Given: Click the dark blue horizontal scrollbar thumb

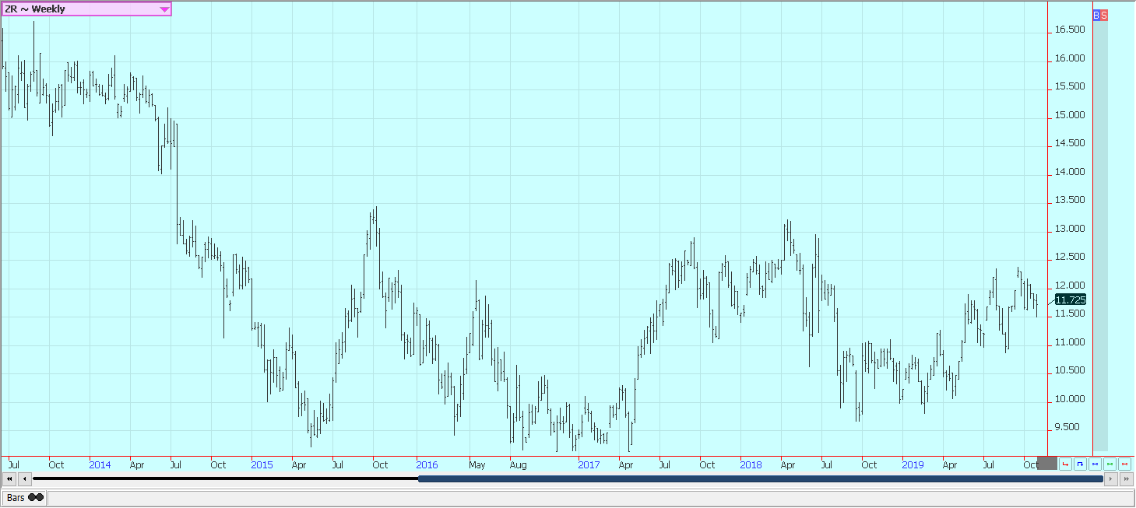Looking at the screenshot, I should 761,479.
